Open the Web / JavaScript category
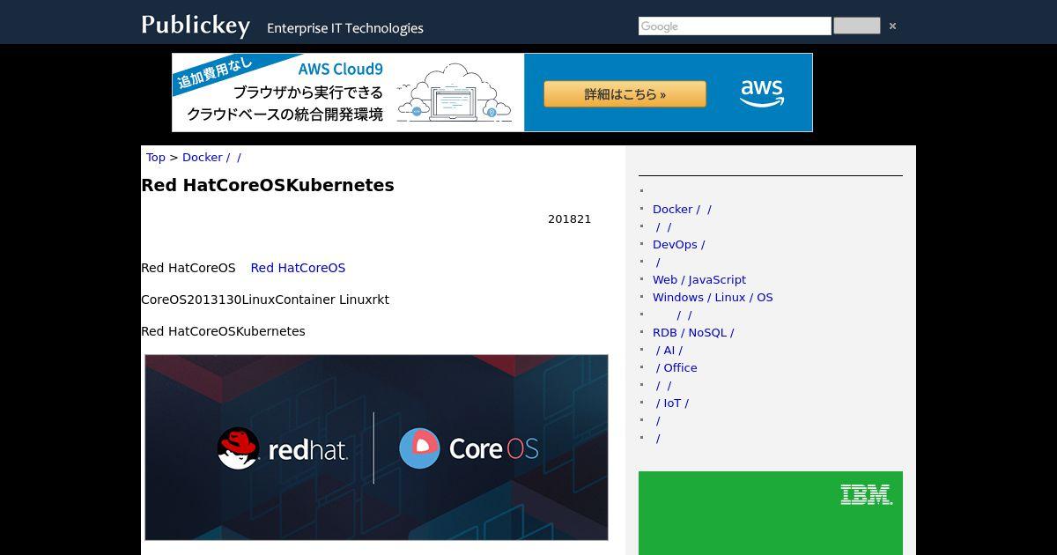 (699, 279)
